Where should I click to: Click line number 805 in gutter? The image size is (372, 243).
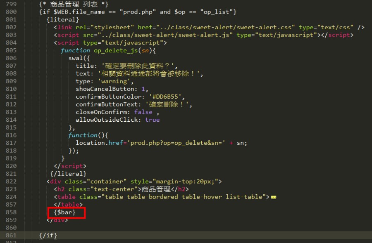pos(11,50)
